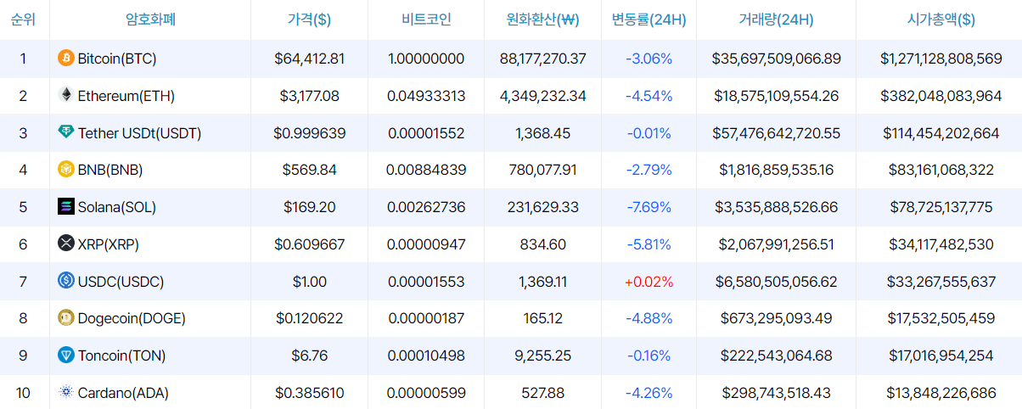Open the Bitcoin(BTC) name link

[117, 59]
